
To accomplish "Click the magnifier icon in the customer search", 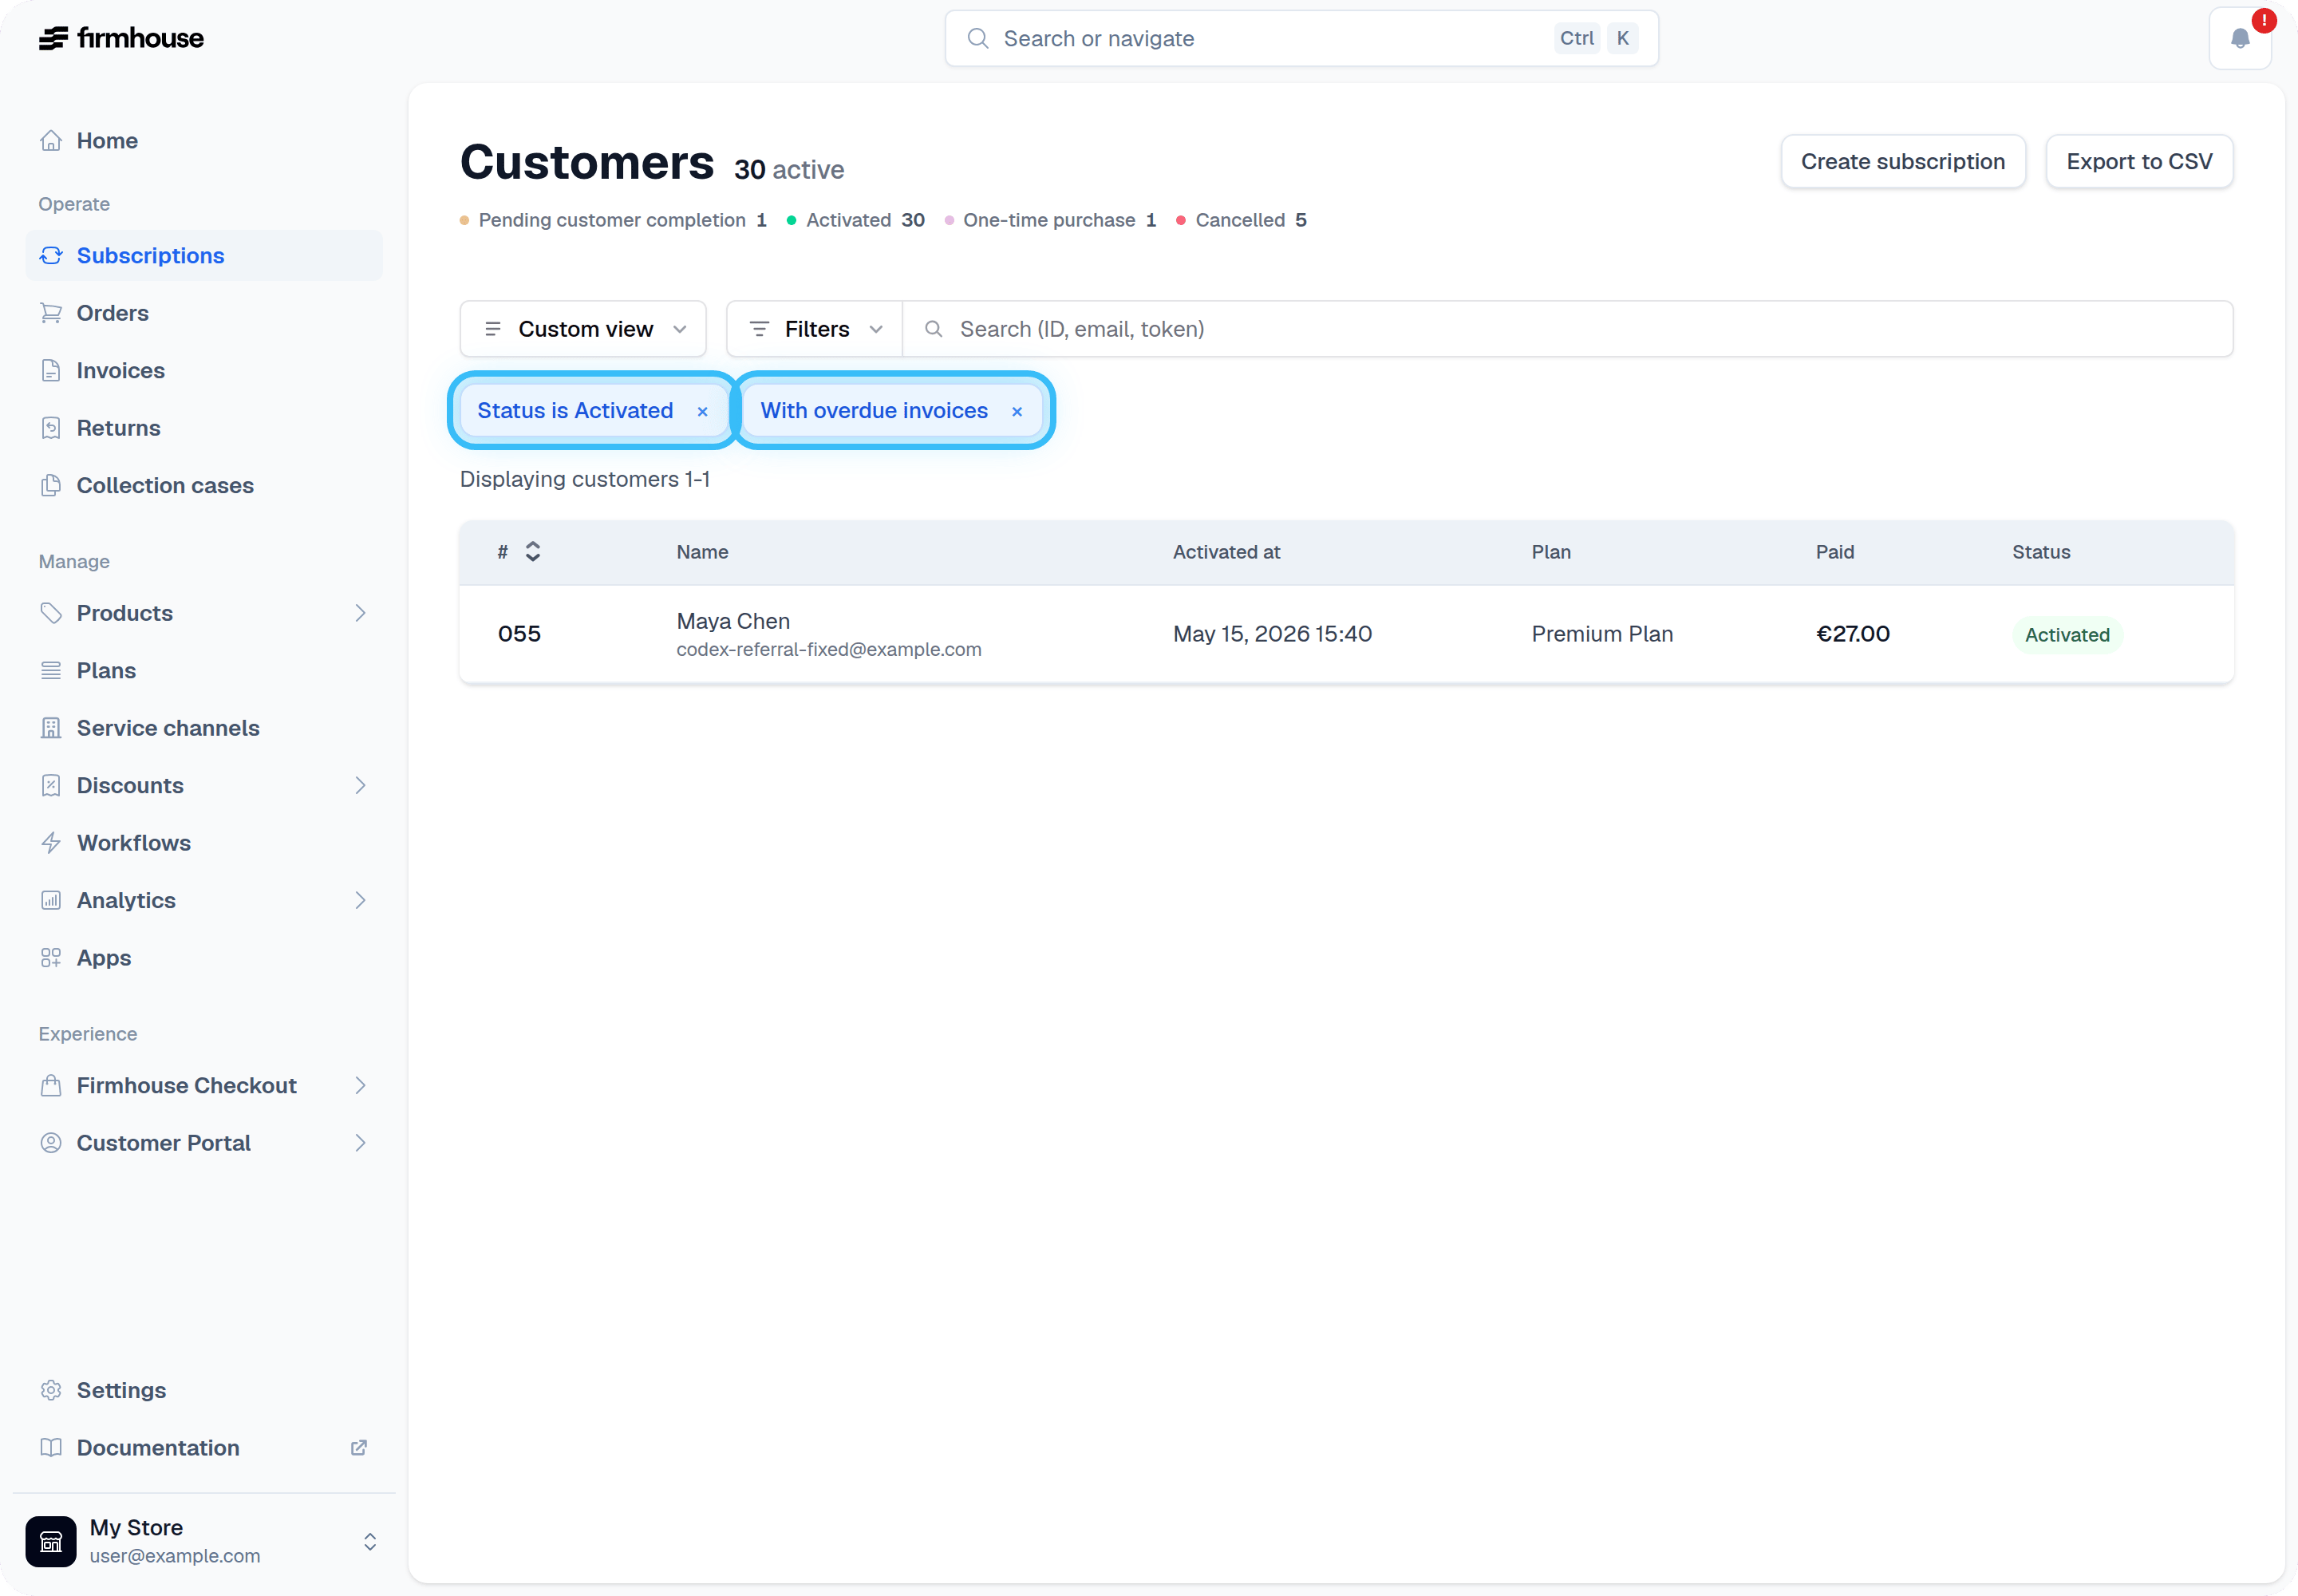I will tap(933, 329).
